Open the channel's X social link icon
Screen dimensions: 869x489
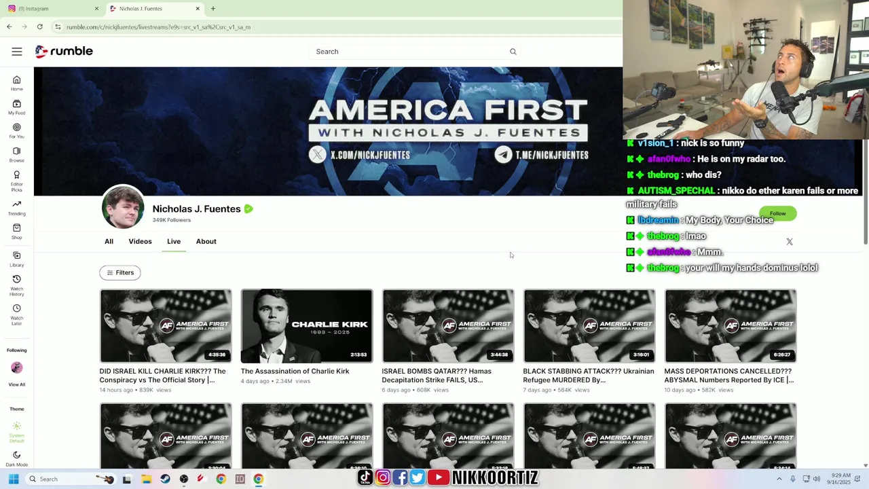coord(790,242)
